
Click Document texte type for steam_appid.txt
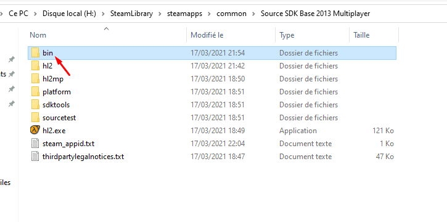coord(306,144)
